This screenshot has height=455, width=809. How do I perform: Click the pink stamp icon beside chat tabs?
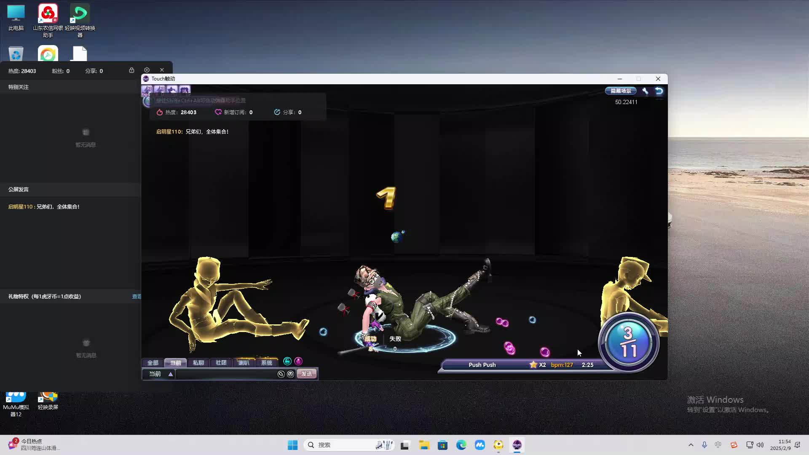pos(298,361)
